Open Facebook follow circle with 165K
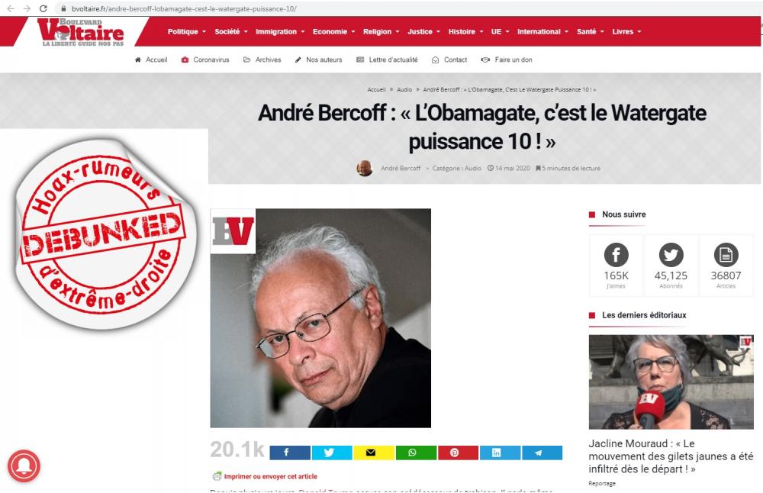Screen dimensions: 763x493 point(616,255)
